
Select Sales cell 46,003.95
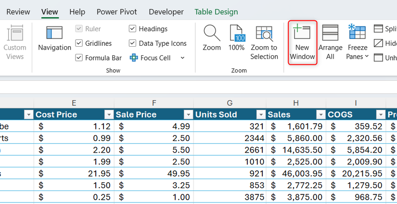point(296,173)
